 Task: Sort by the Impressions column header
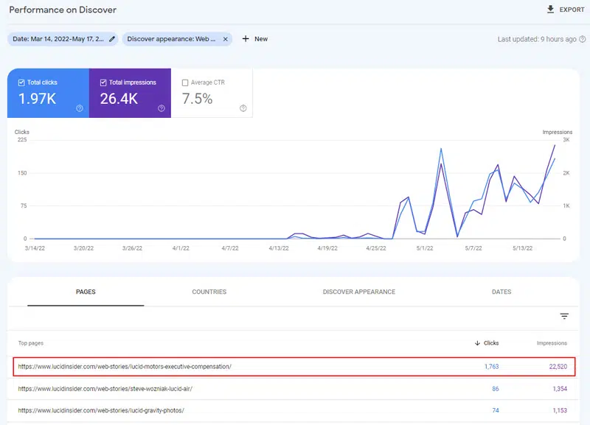pos(552,343)
